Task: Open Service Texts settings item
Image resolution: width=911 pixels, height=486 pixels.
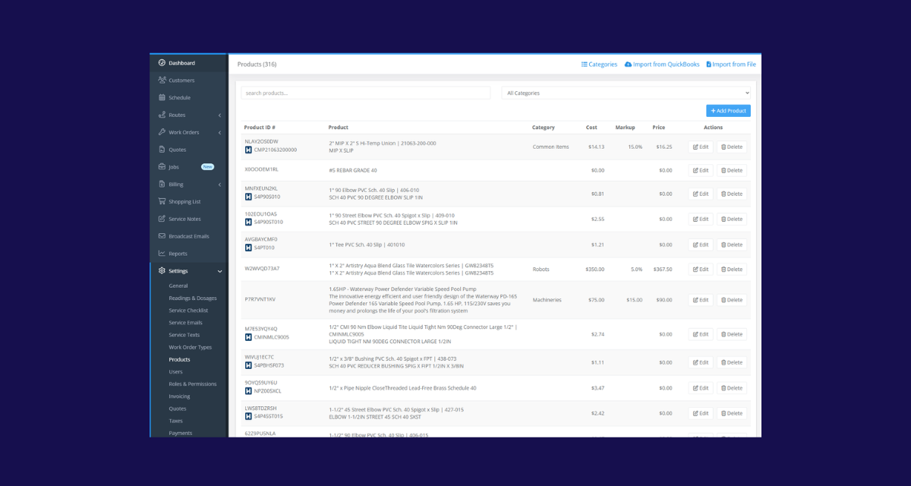Action: (184, 335)
